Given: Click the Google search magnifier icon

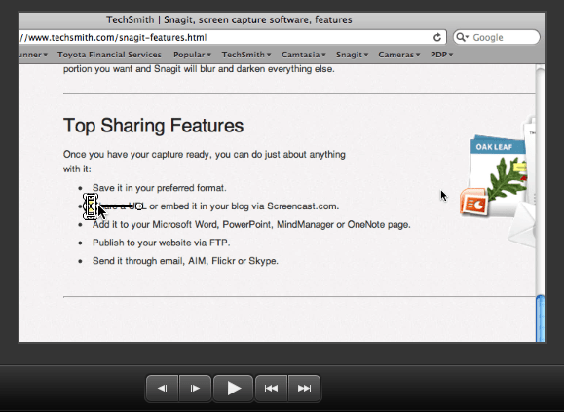Looking at the screenshot, I should tap(462, 37).
